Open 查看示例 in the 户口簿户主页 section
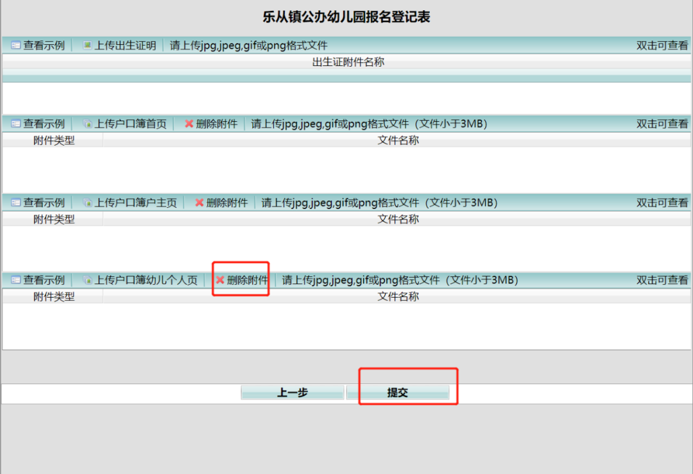693x474 pixels. point(38,203)
